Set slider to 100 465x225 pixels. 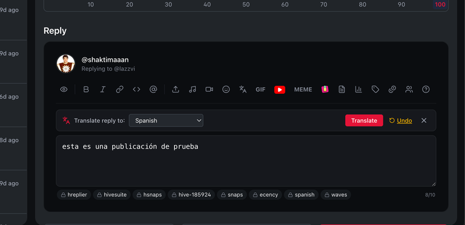[440, 5]
